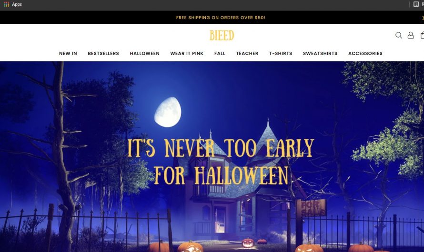
Task: Dismiss the free shipping announcement bar
Action: (423, 18)
